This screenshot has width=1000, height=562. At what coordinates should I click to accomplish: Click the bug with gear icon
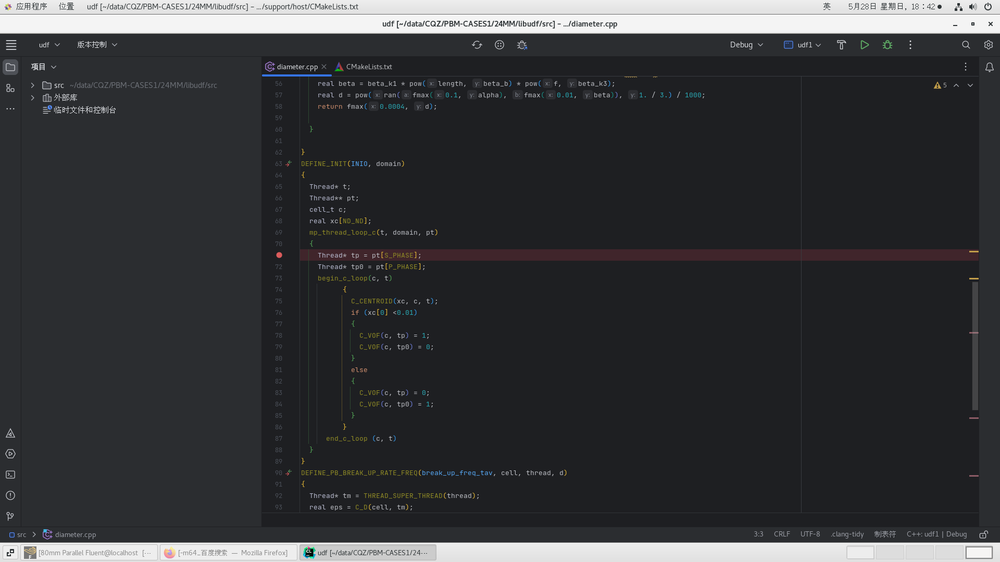[522, 45]
